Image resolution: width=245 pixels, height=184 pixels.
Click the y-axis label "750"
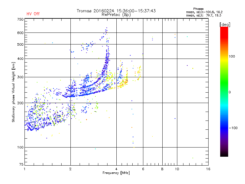click(20, 19)
